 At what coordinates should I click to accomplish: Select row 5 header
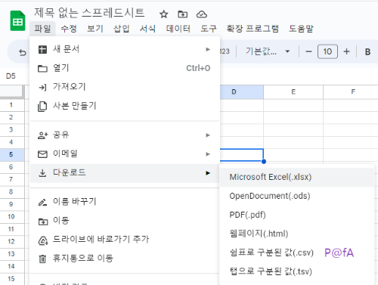[x=11, y=155]
